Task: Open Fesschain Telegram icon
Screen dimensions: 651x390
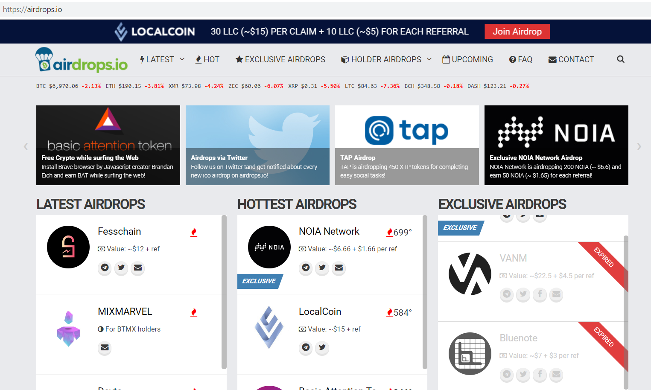Action: (105, 268)
